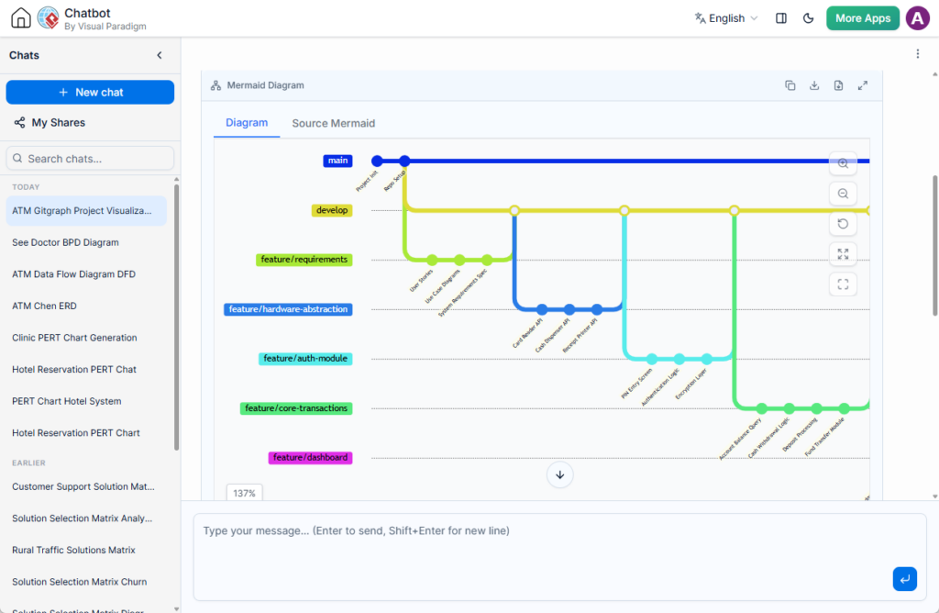Open the user avatar A menu
The image size is (939, 613).
click(x=917, y=18)
